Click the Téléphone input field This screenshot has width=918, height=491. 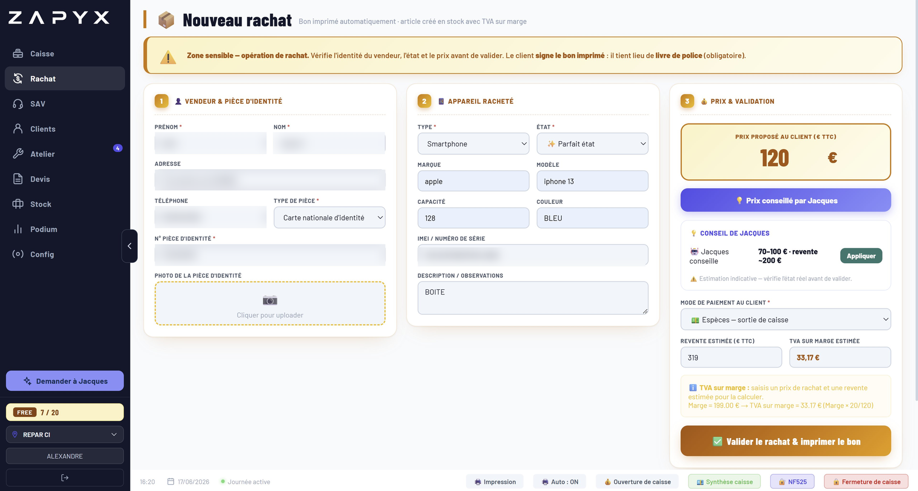pyautogui.click(x=210, y=217)
